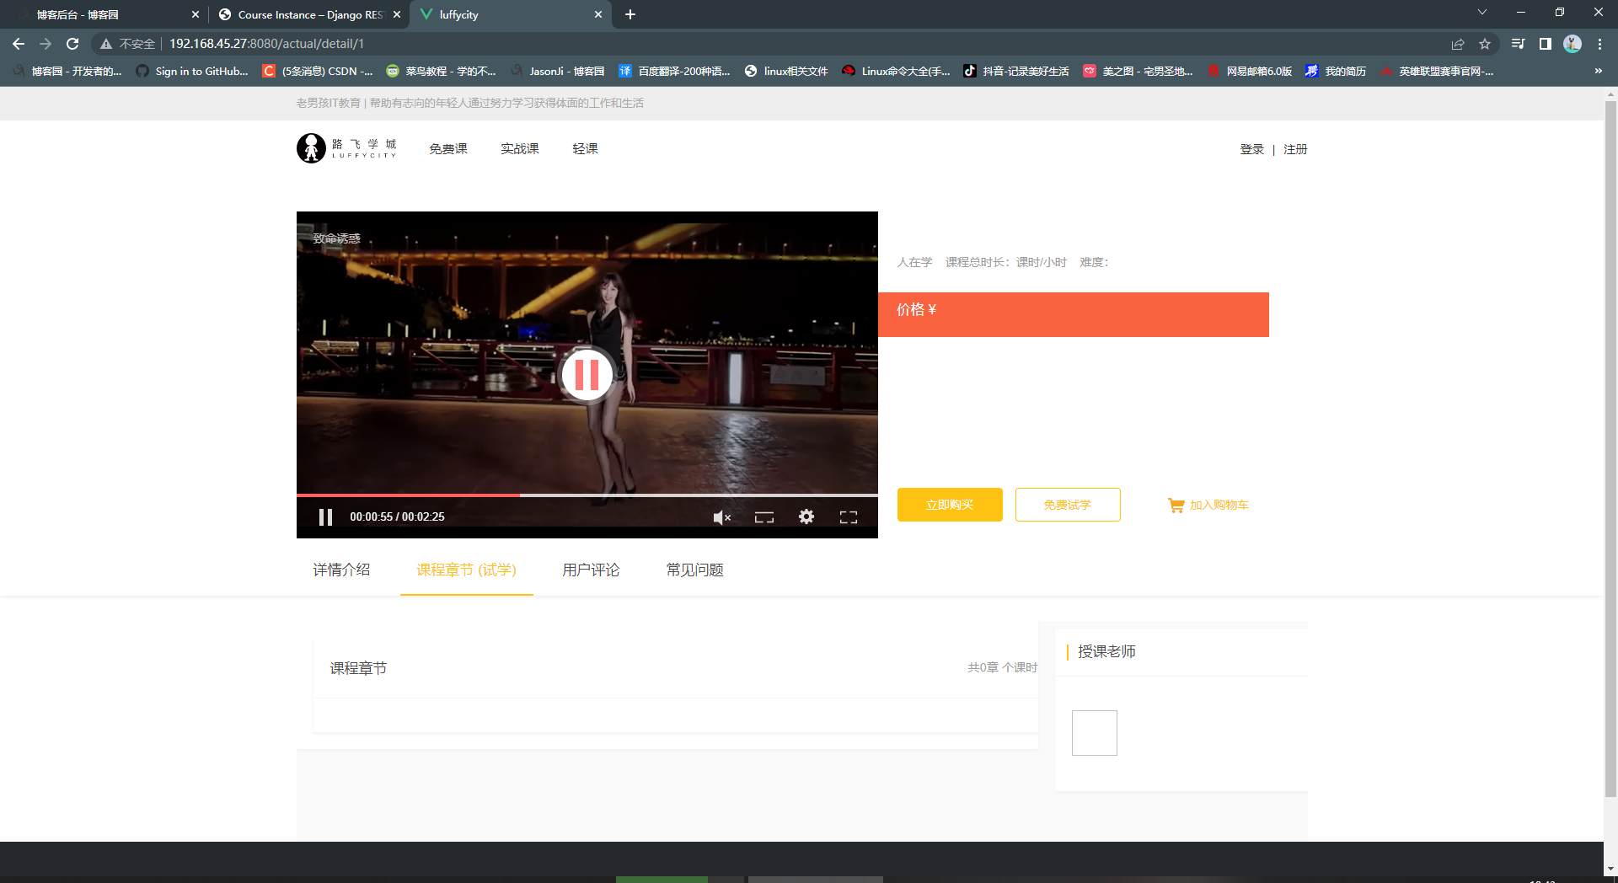Viewport: 1618px width, 883px height.
Task: Click the page vertical scrollbar
Action: coord(1610,448)
